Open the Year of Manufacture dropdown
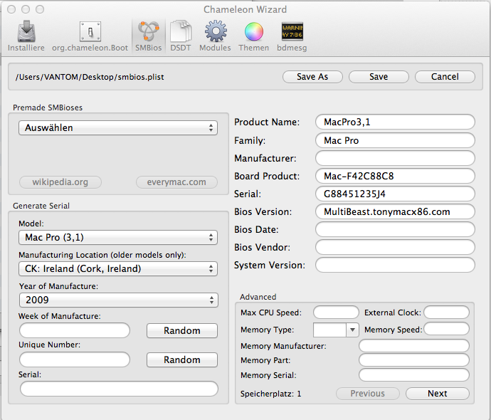Viewport: 491px width, 420px height. click(x=118, y=300)
